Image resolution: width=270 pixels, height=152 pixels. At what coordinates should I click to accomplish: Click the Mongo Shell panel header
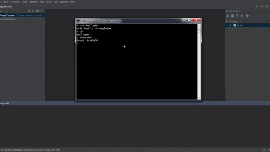[x=135, y=103]
